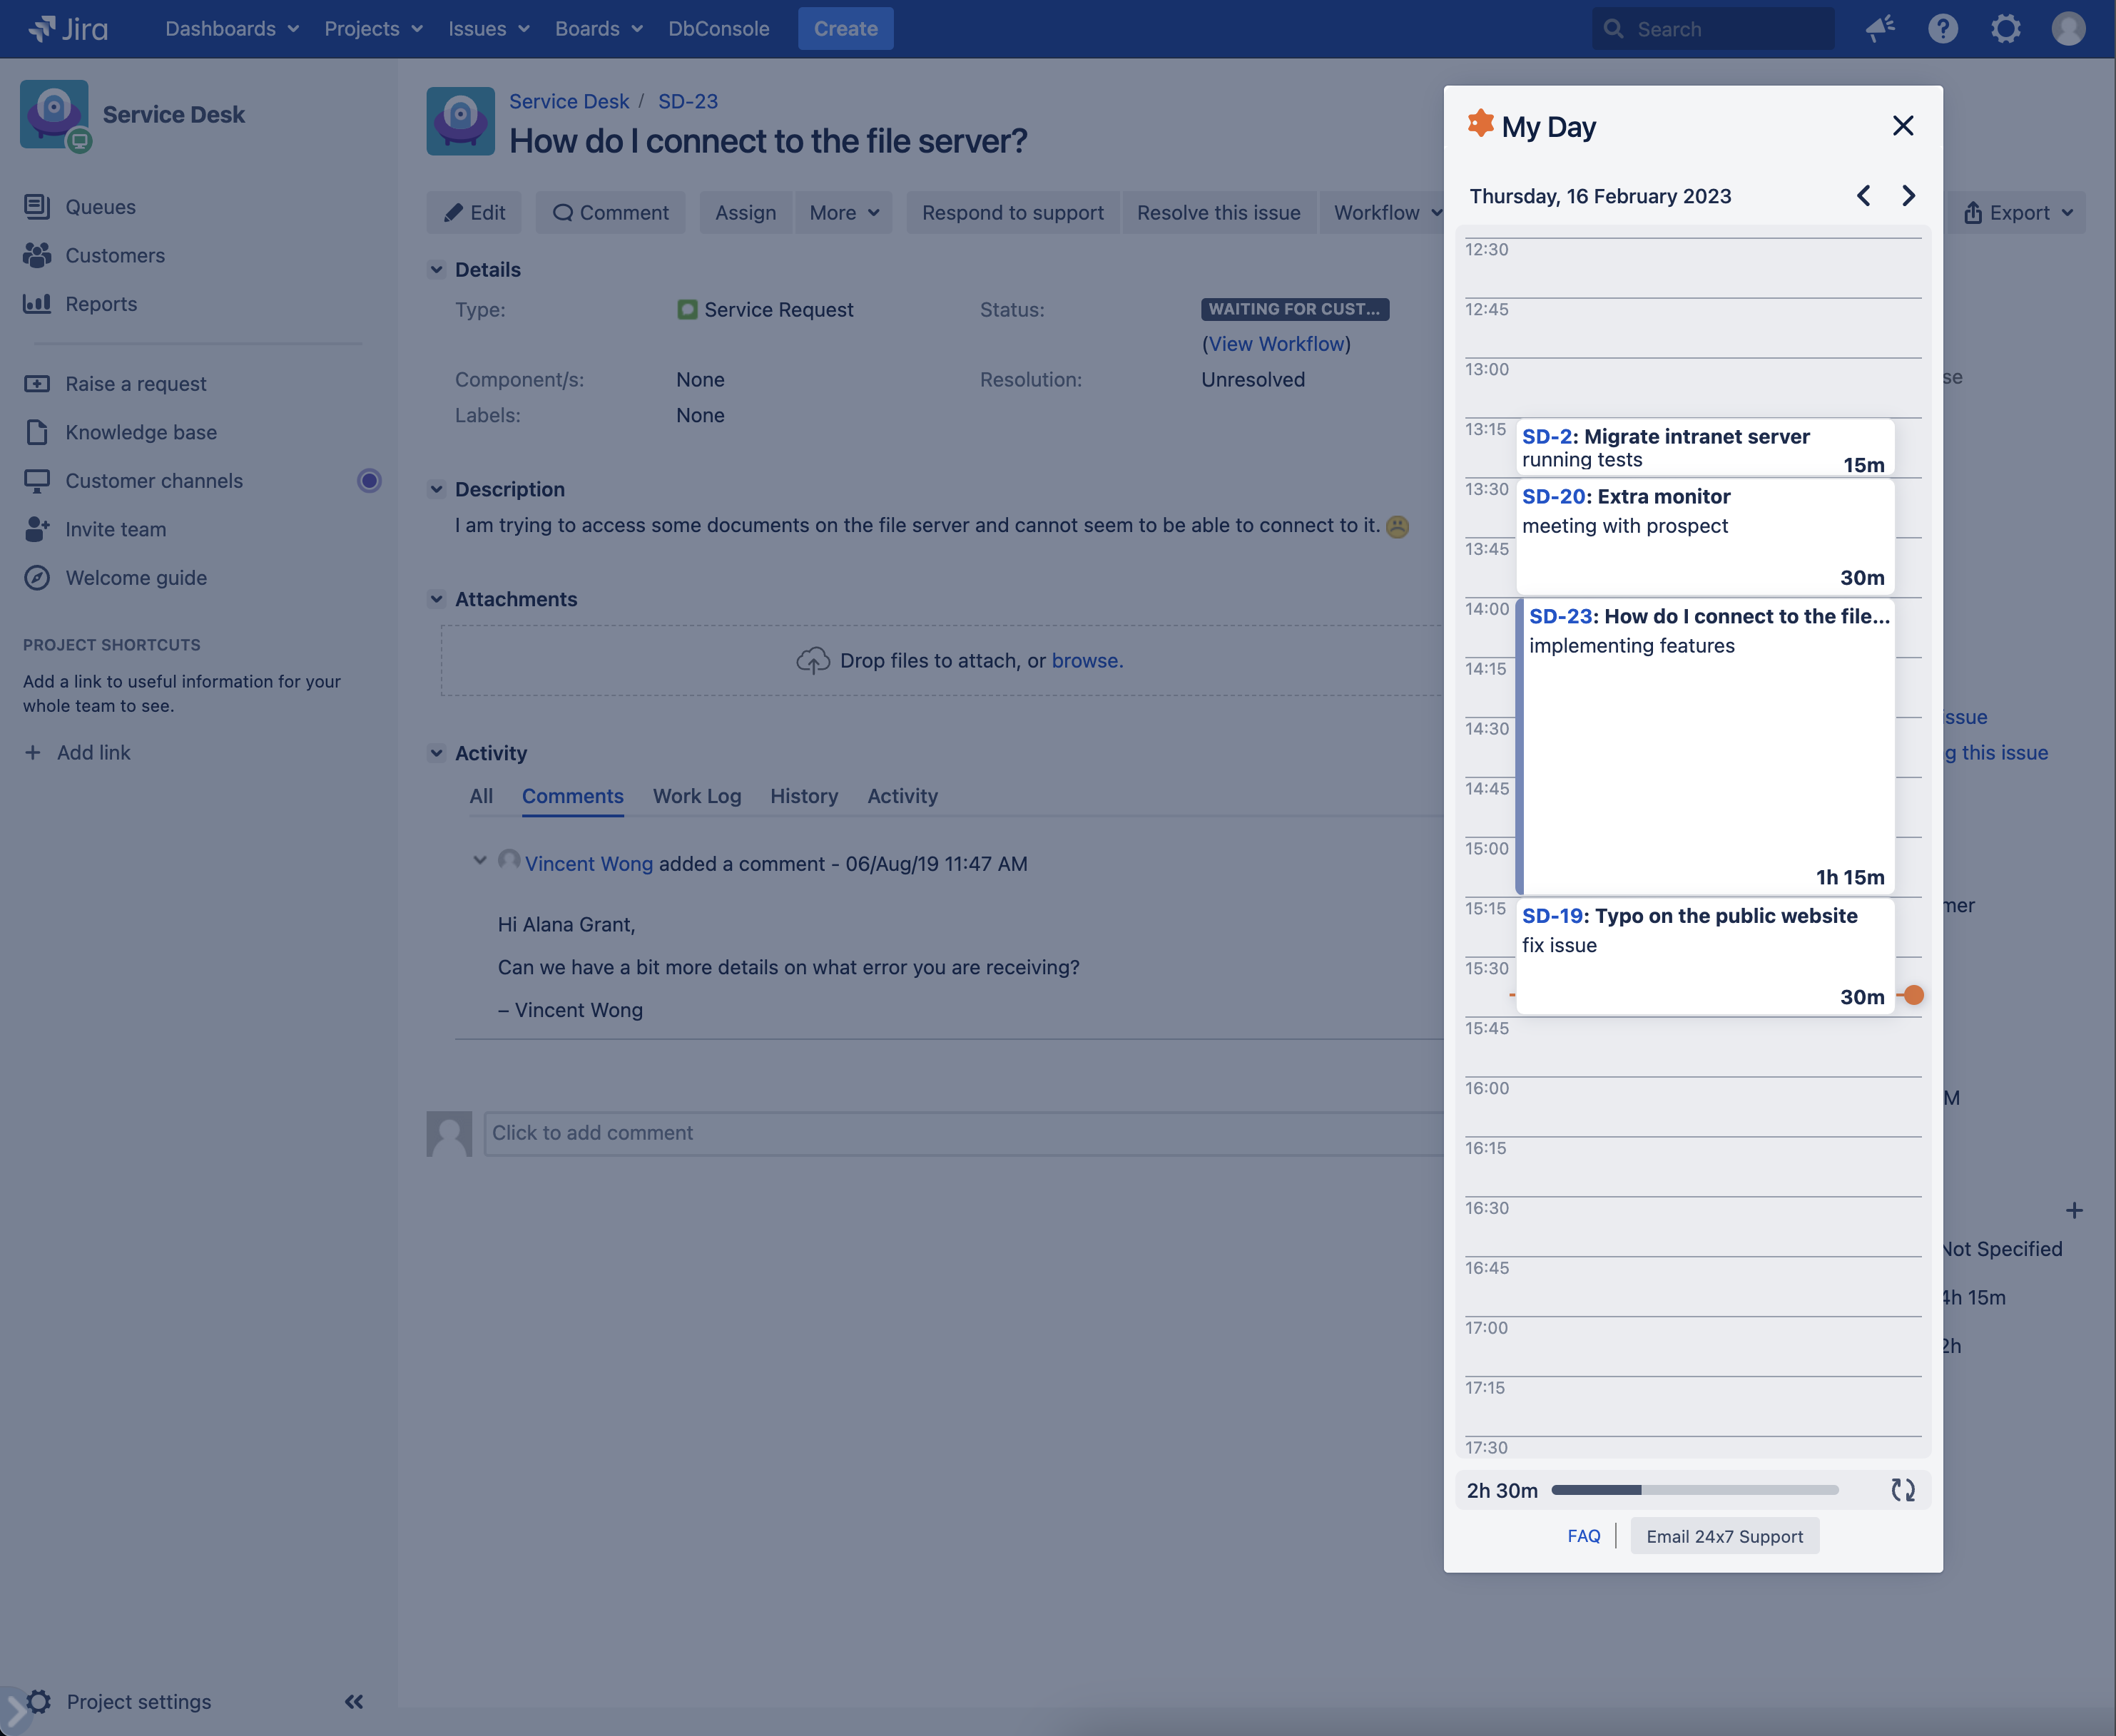Collapse the Description section
Image resolution: width=2116 pixels, height=1736 pixels.
[437, 490]
